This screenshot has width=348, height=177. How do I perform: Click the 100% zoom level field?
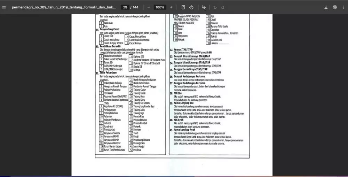pyautogui.click(x=160, y=7)
